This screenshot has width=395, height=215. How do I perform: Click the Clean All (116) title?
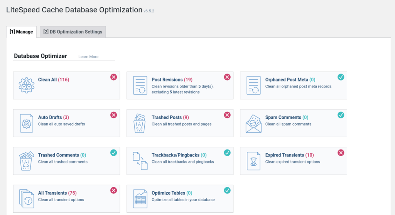pyautogui.click(x=53, y=79)
